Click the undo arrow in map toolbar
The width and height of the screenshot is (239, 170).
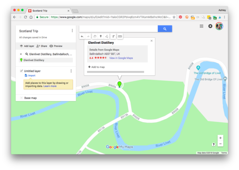pos(82,36)
